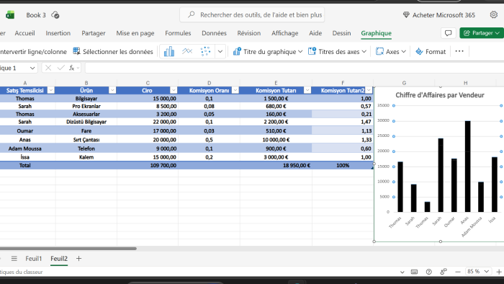Select cell Adam Moussa
Screen dimensions: 504x284
coord(24,148)
